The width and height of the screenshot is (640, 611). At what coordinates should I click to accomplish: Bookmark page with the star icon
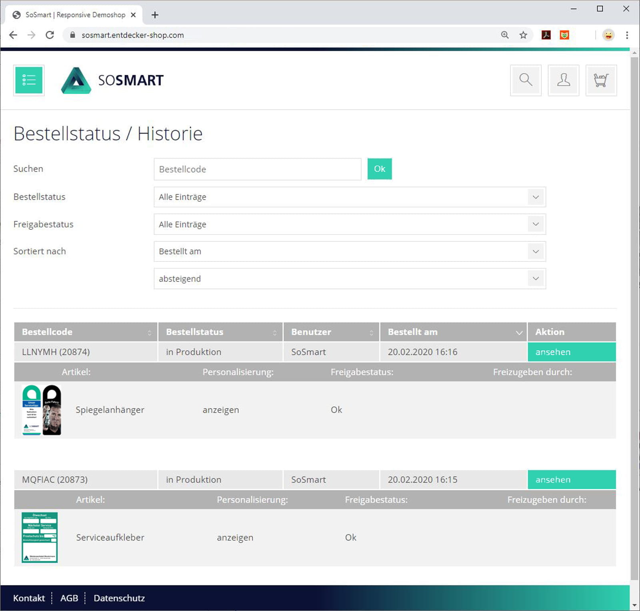pos(523,35)
